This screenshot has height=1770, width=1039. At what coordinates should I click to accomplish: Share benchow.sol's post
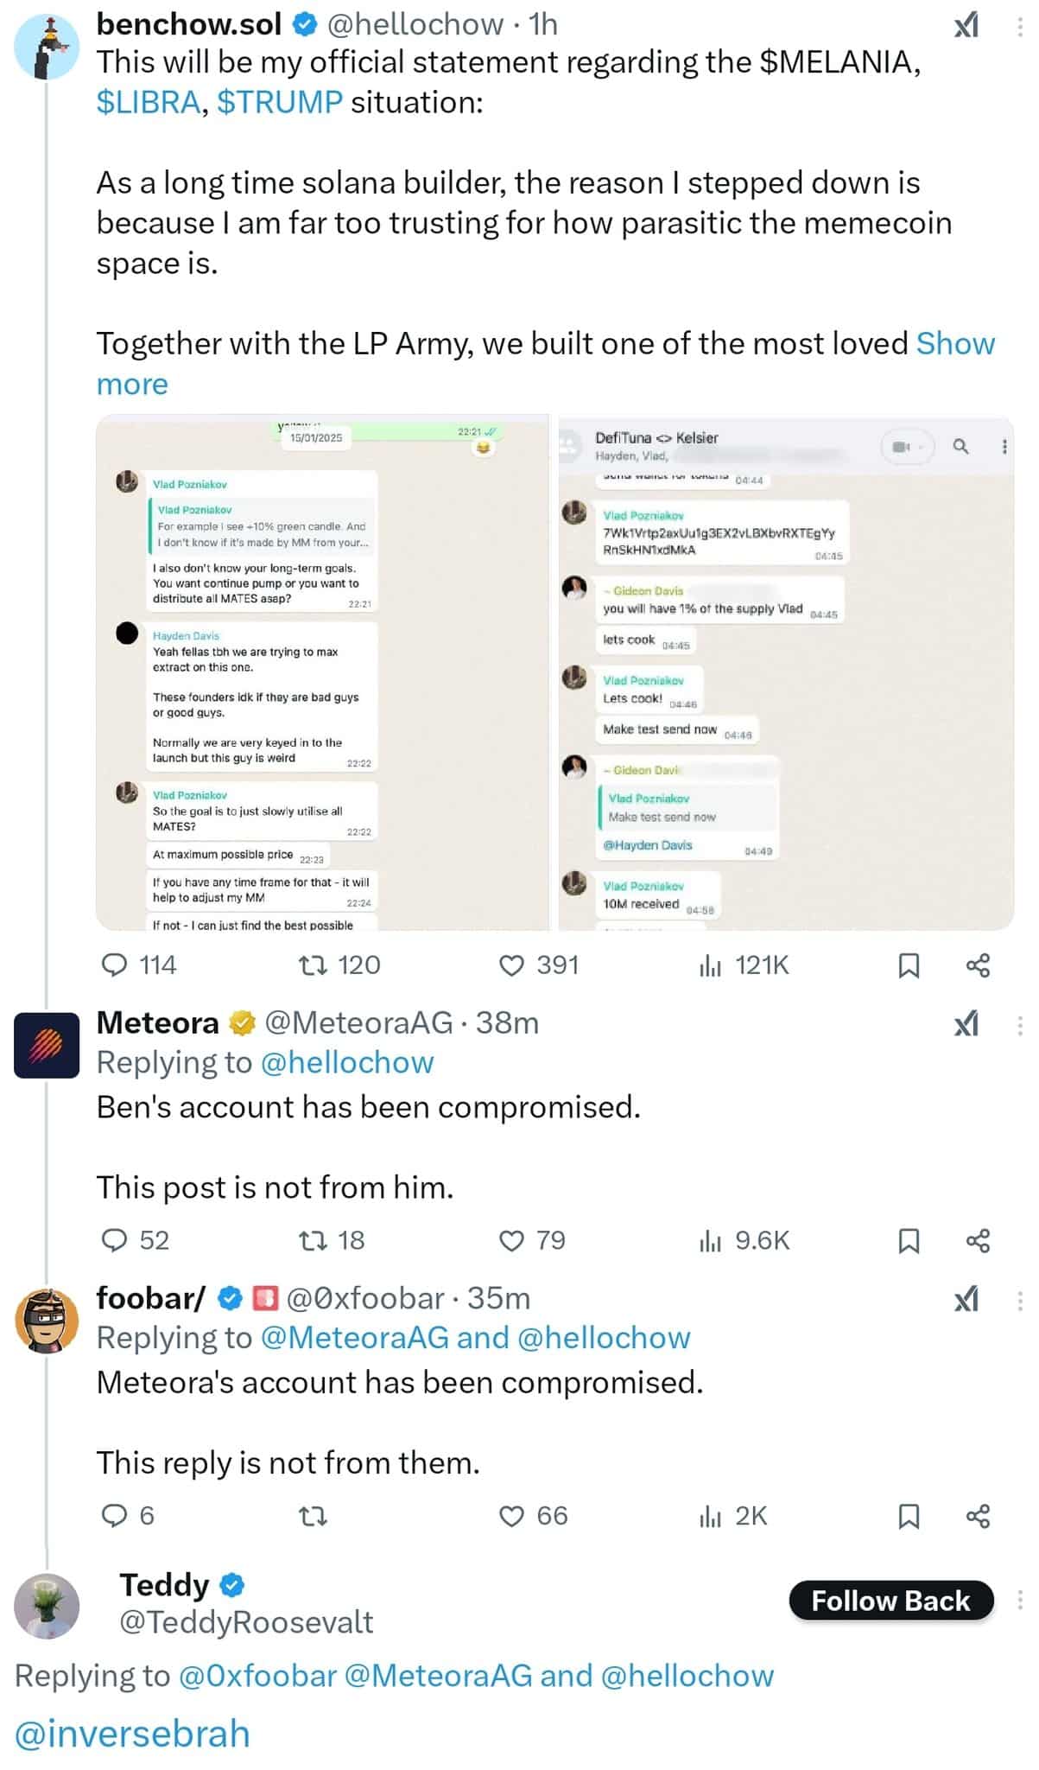(x=978, y=965)
